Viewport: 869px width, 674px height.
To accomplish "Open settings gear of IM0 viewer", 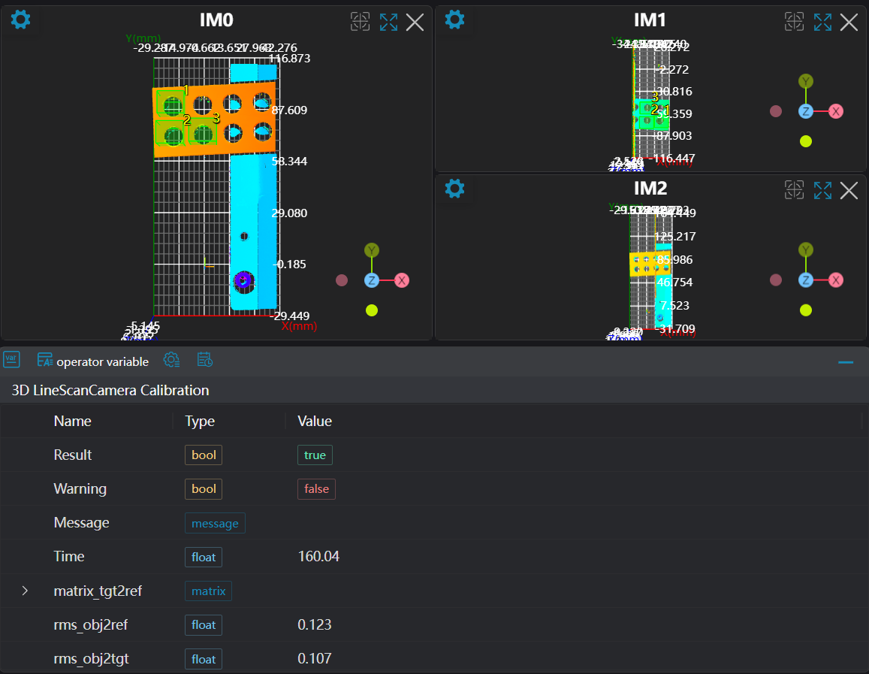I will tap(21, 20).
